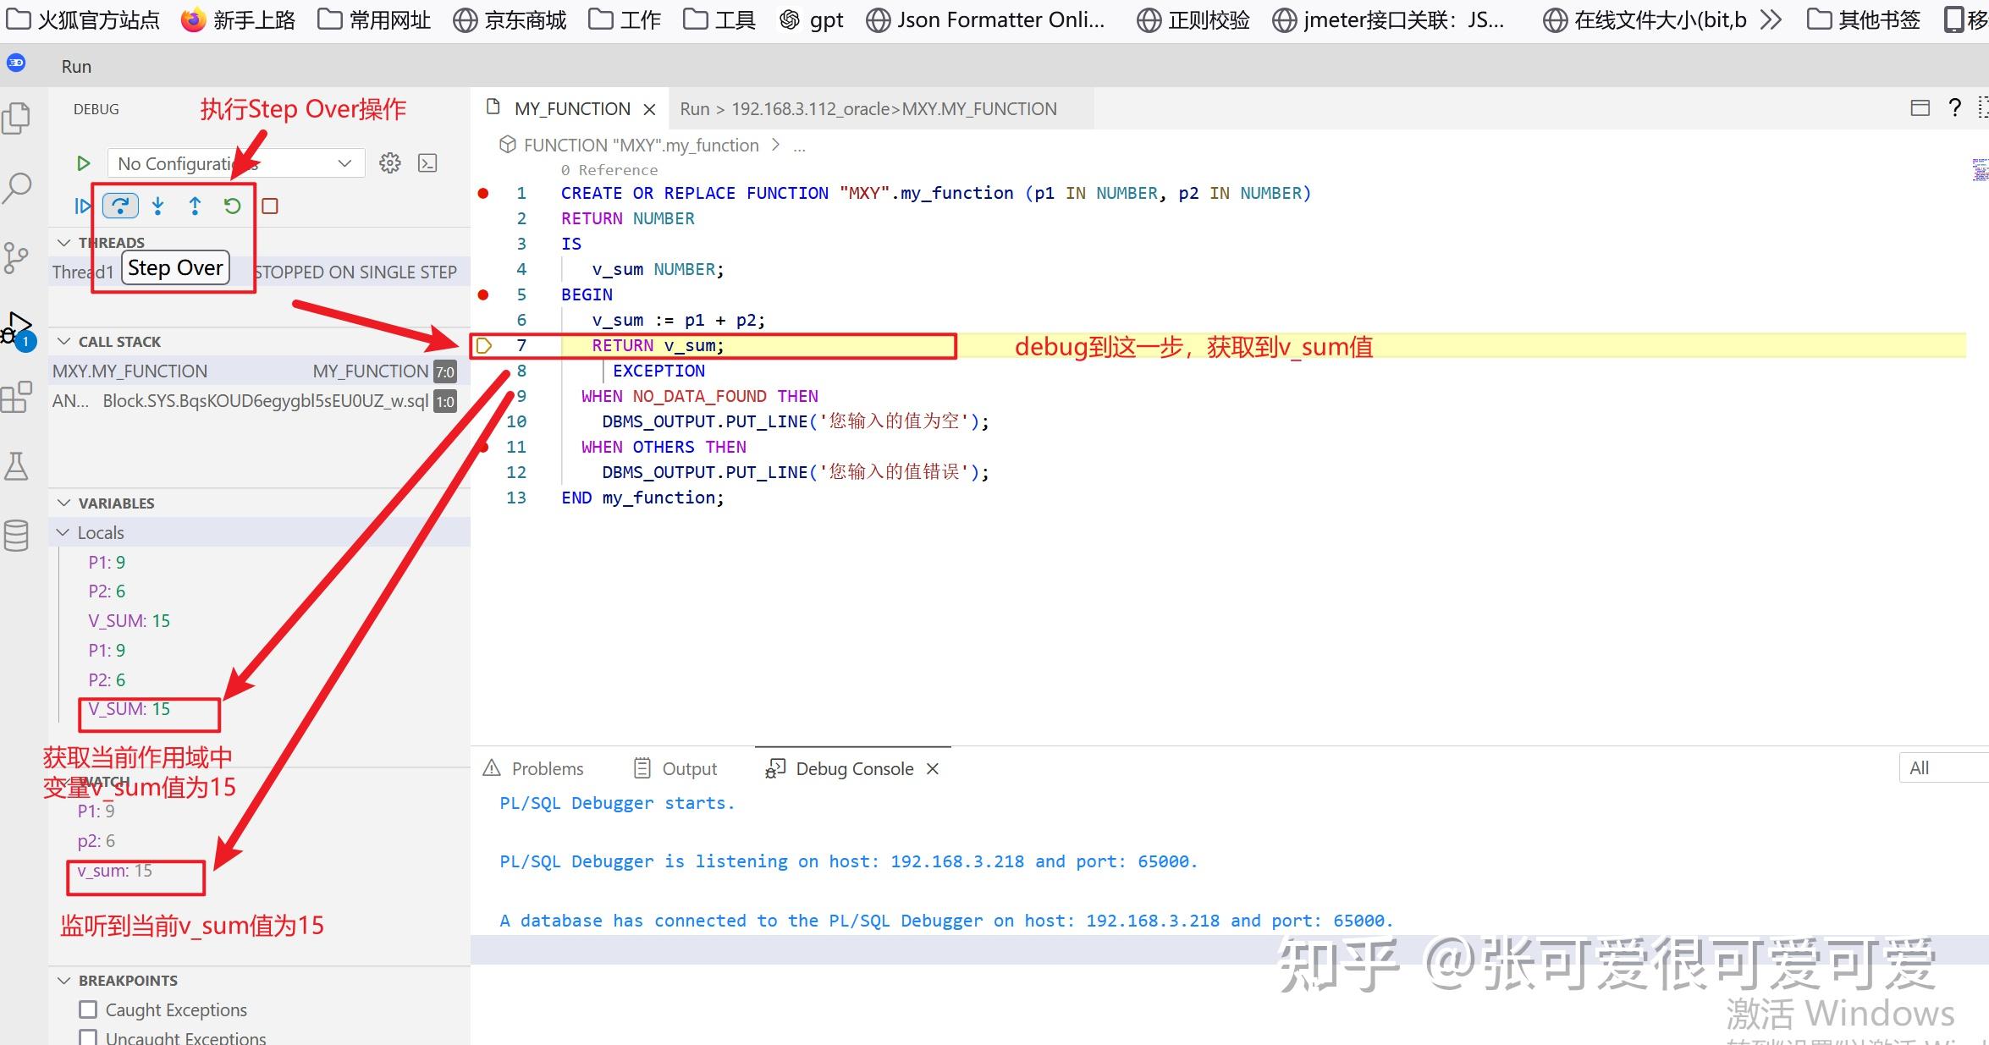Screen dimensions: 1989x1045
Task: Click the Step Over debug button
Action: [x=120, y=206]
